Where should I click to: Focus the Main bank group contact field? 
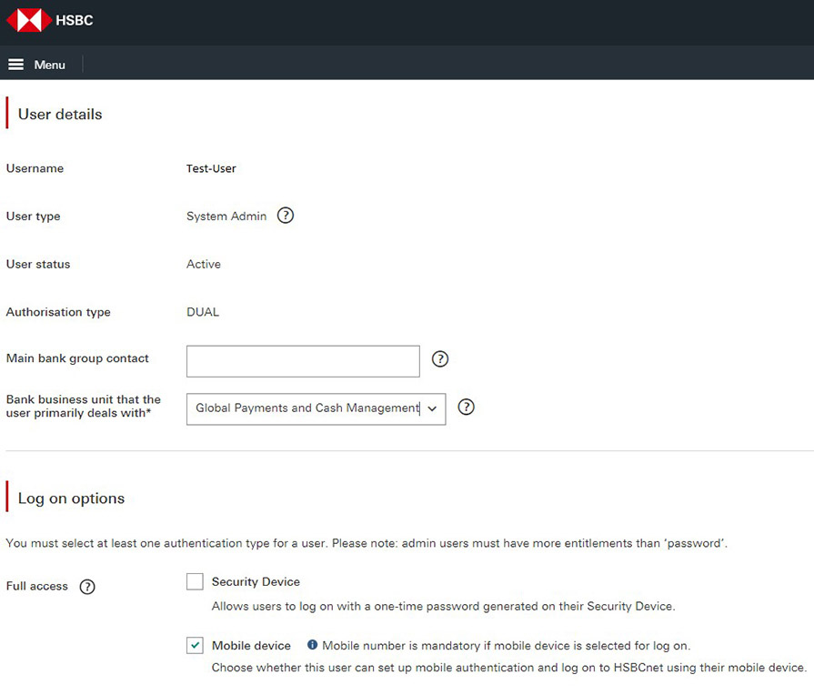[x=303, y=361]
